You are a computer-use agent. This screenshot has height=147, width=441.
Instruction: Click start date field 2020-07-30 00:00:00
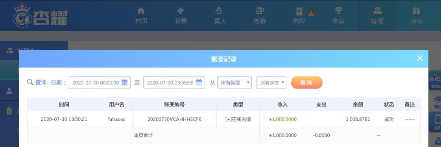tap(100, 83)
